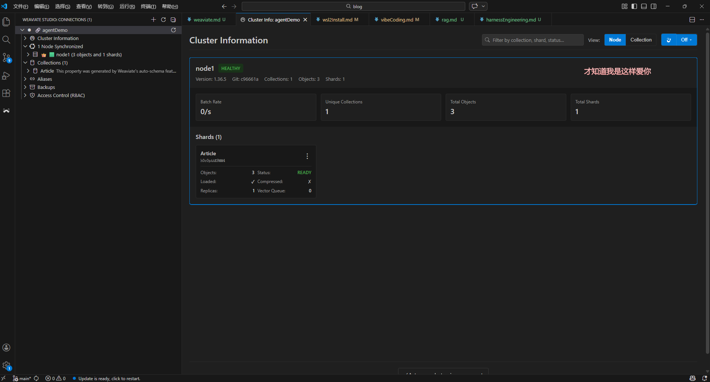Open the Run and Debug view

6,76
